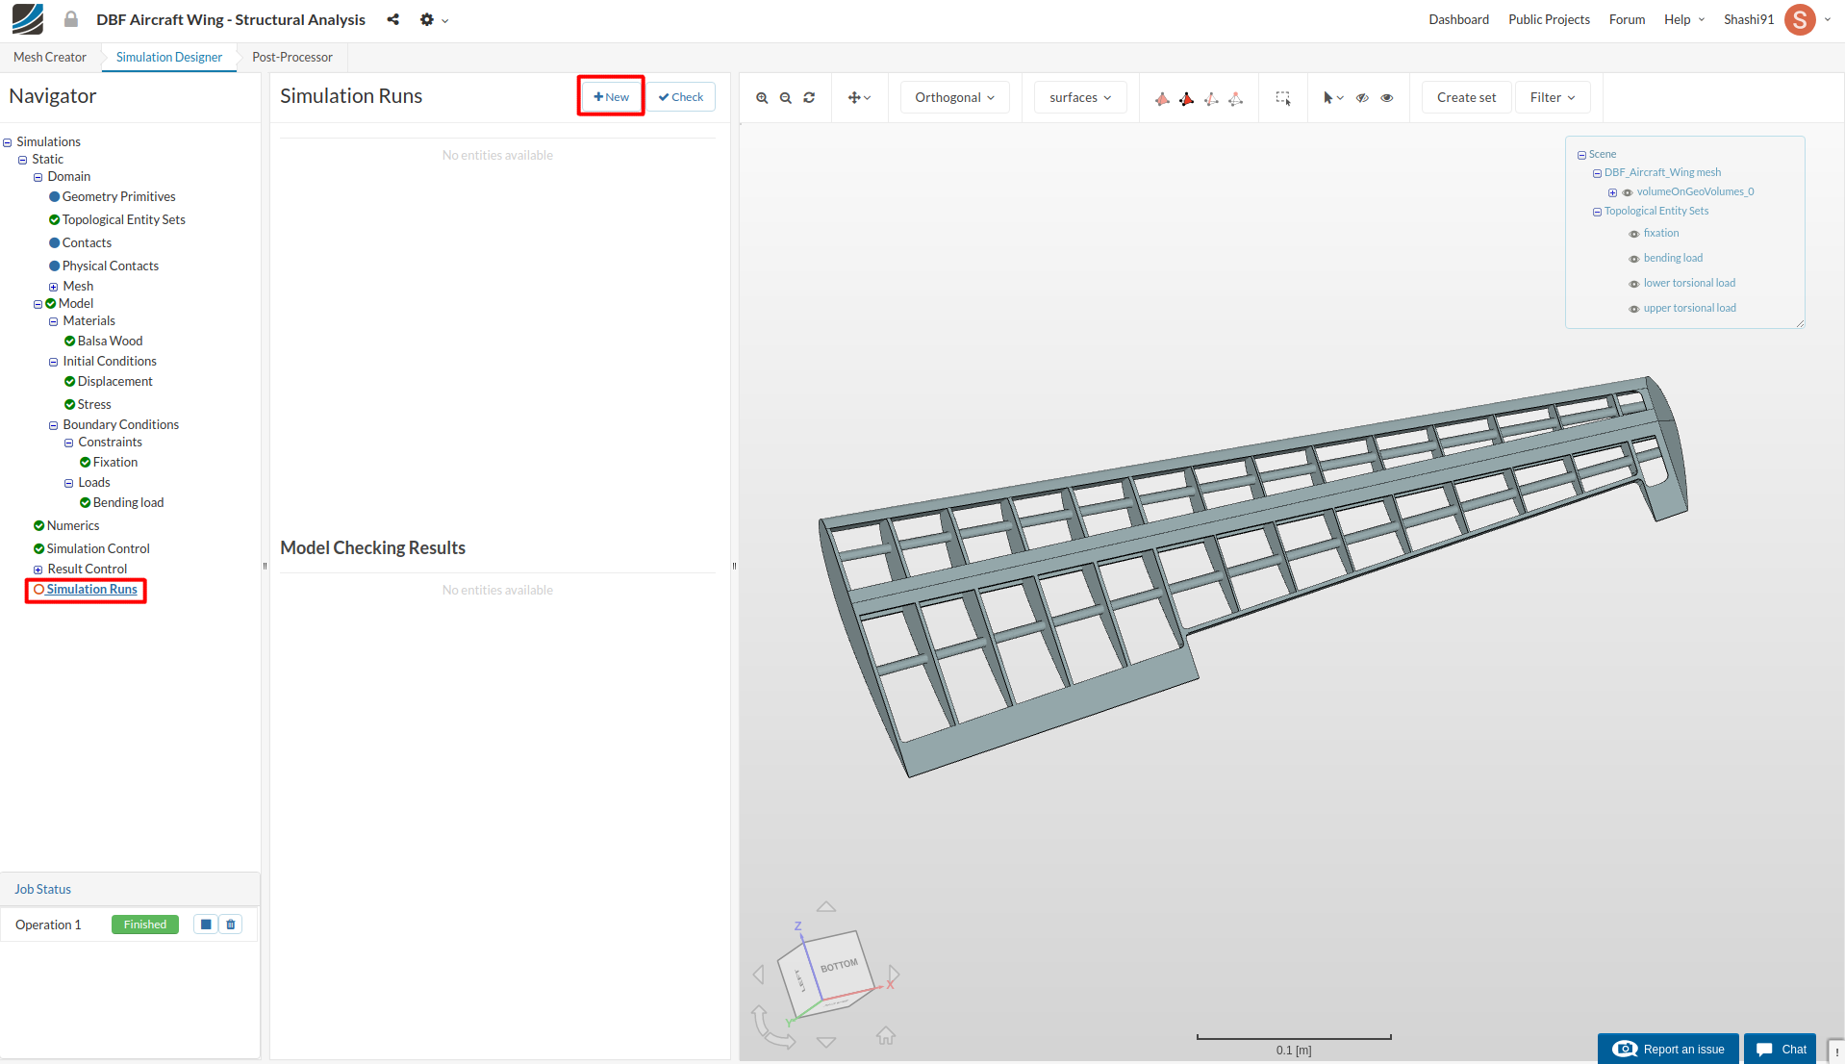Choose the wireframe render mode icon
This screenshot has width=1845, height=1064.
1211,98
